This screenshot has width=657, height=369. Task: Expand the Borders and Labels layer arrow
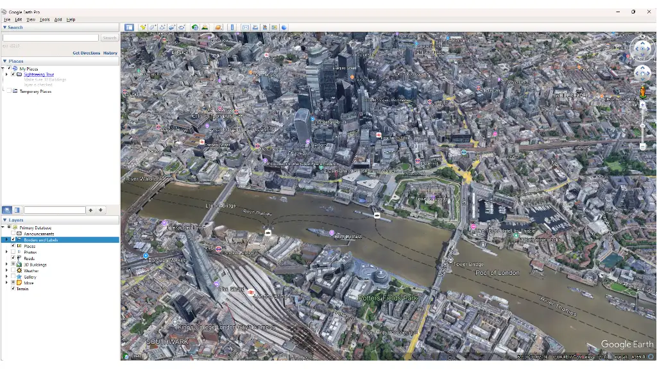tap(6, 240)
